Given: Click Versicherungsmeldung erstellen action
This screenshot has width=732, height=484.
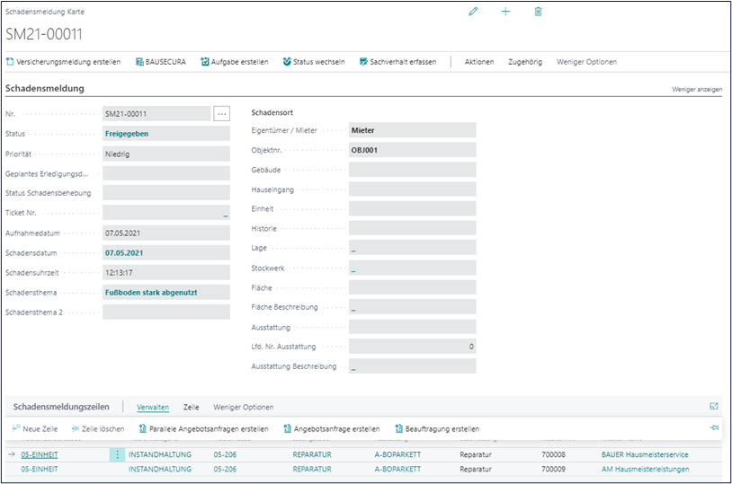Looking at the screenshot, I should 63,62.
